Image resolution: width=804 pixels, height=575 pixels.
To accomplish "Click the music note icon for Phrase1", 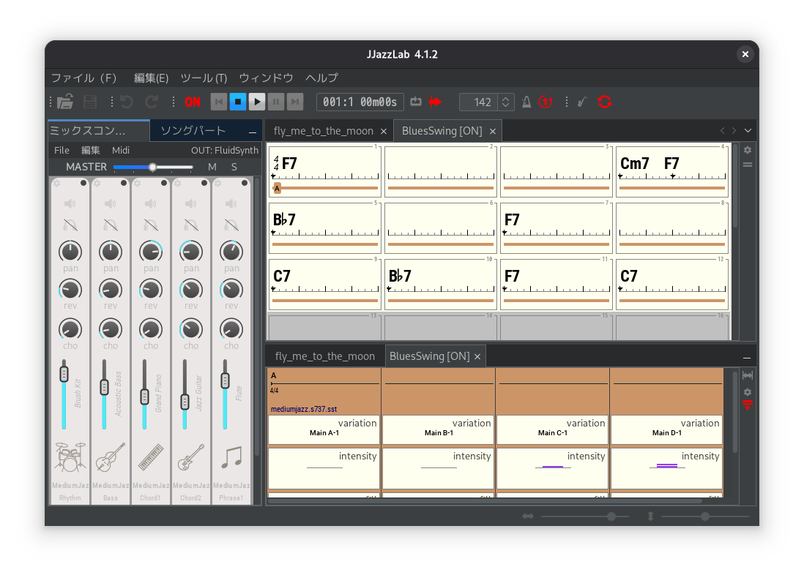I will point(231,457).
